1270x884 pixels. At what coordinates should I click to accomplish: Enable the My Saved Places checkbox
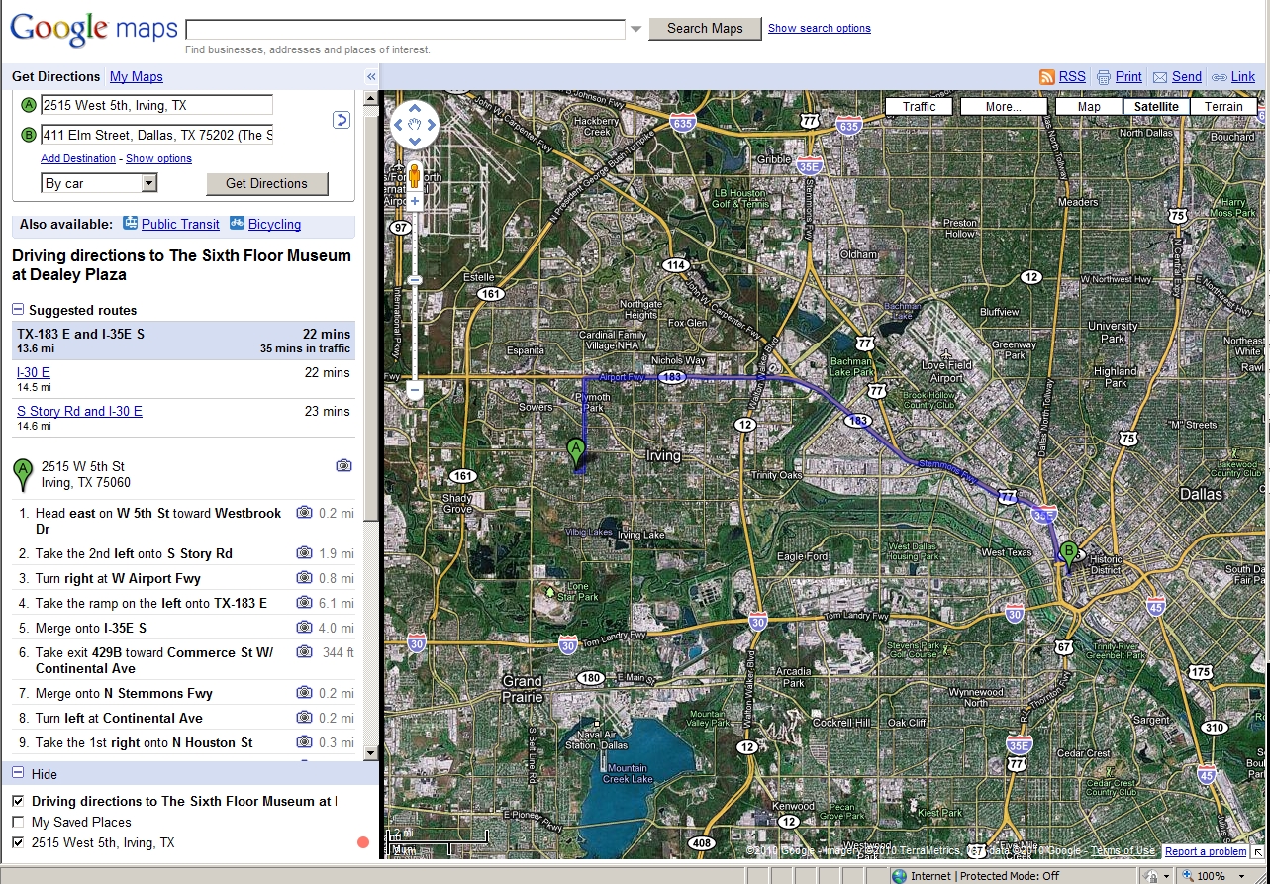(18, 822)
